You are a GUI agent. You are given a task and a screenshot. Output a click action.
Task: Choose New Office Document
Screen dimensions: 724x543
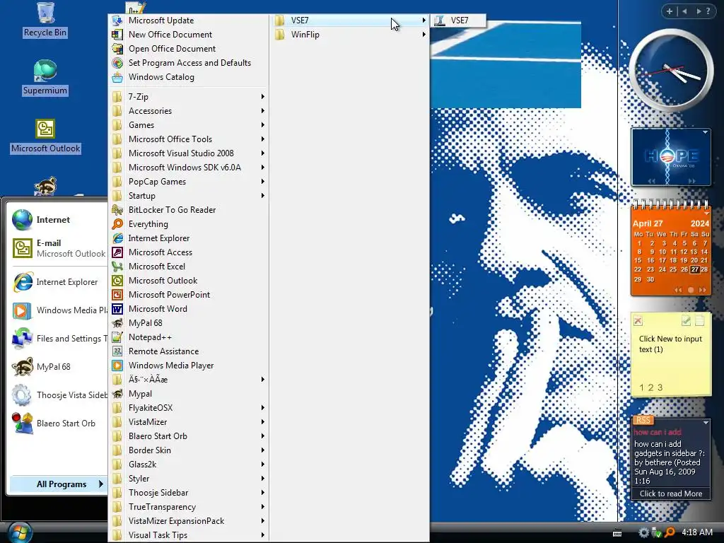189,35
